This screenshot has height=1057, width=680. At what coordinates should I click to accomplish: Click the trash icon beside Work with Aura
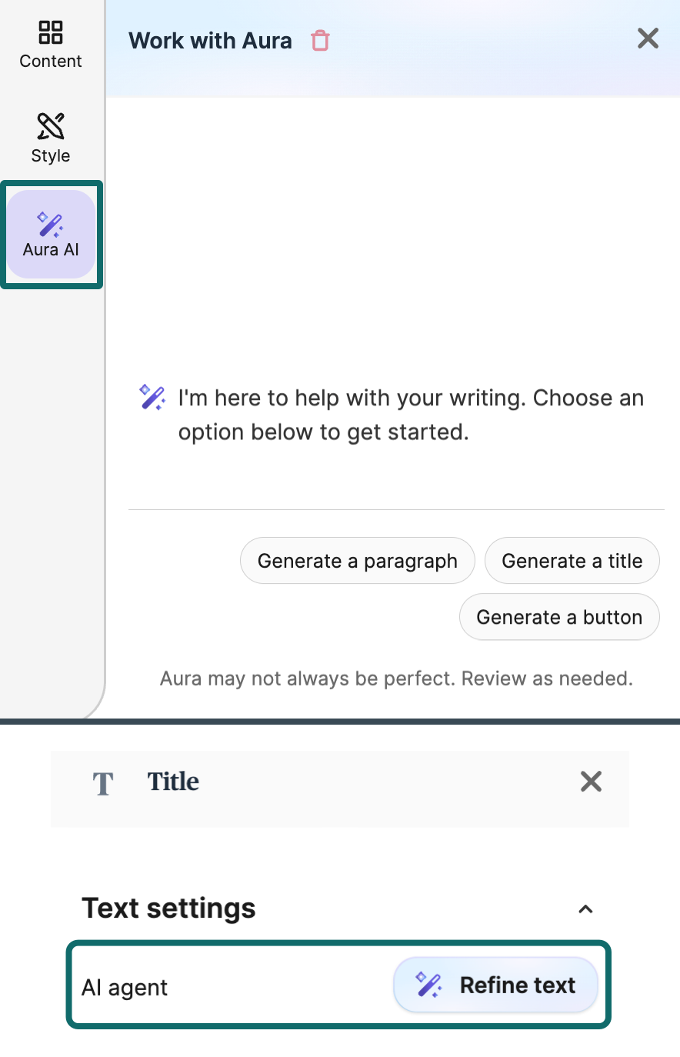click(322, 40)
